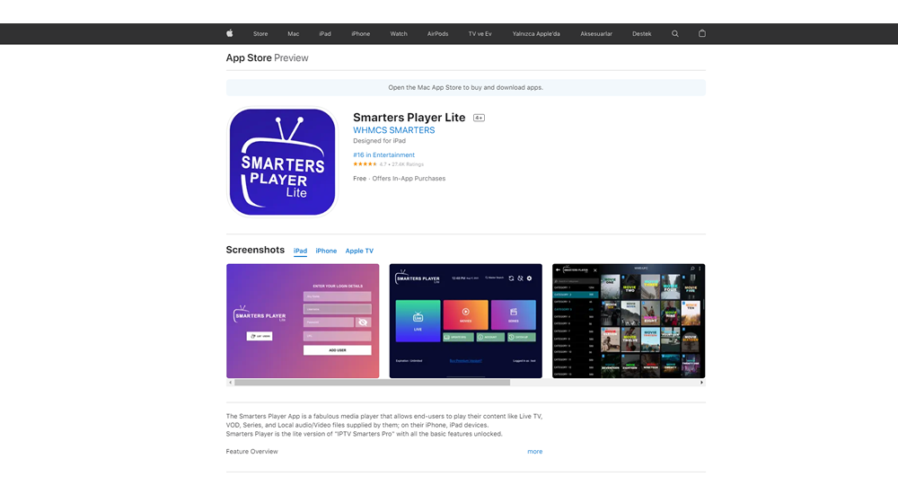This screenshot has width=898, height=503.
Task: Select the iPhone screenshots tab
Action: tap(326, 251)
